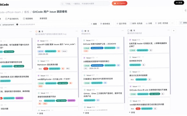The height and width of the screenshot is (116, 187).
Task: Click 新增 under the 中 column
Action: [86, 113]
